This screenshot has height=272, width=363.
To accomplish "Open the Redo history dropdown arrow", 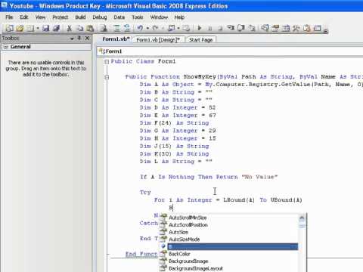I will pos(163,28).
